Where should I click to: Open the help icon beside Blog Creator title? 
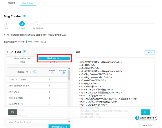[24, 16]
